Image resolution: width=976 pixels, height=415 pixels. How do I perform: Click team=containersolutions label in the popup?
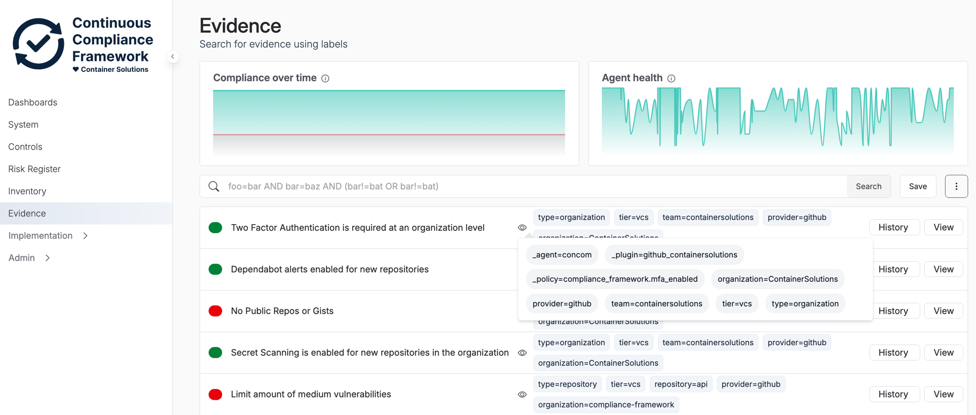click(657, 304)
